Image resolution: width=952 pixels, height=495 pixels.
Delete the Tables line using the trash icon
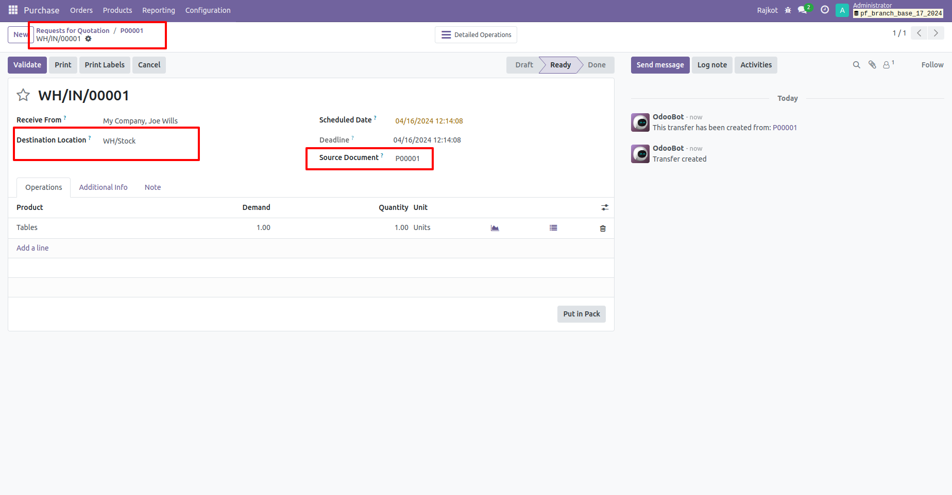click(x=602, y=228)
